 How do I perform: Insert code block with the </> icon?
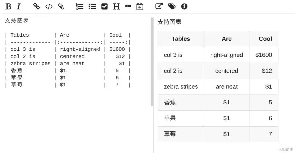pyautogui.click(x=49, y=7)
